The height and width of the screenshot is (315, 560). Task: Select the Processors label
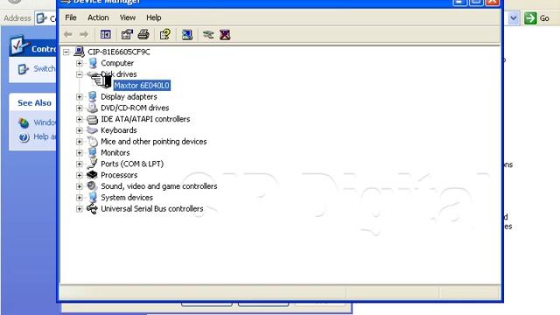(119, 175)
